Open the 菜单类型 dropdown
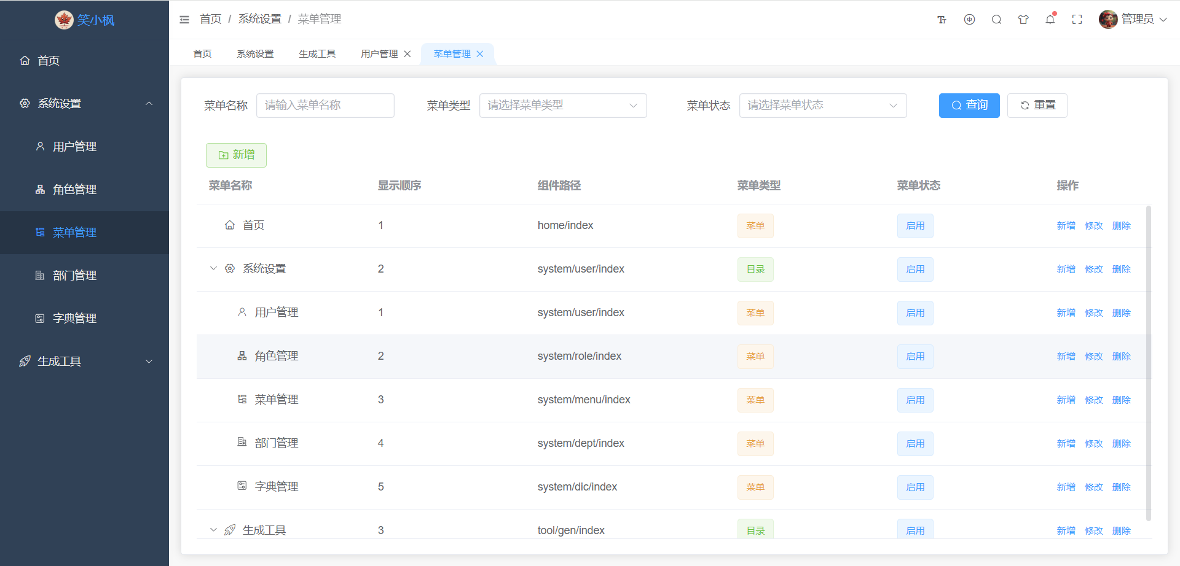 pos(563,106)
